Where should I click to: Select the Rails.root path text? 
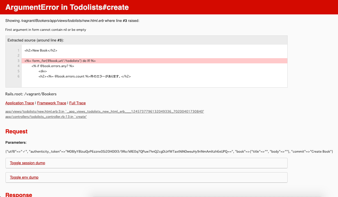[31, 94]
